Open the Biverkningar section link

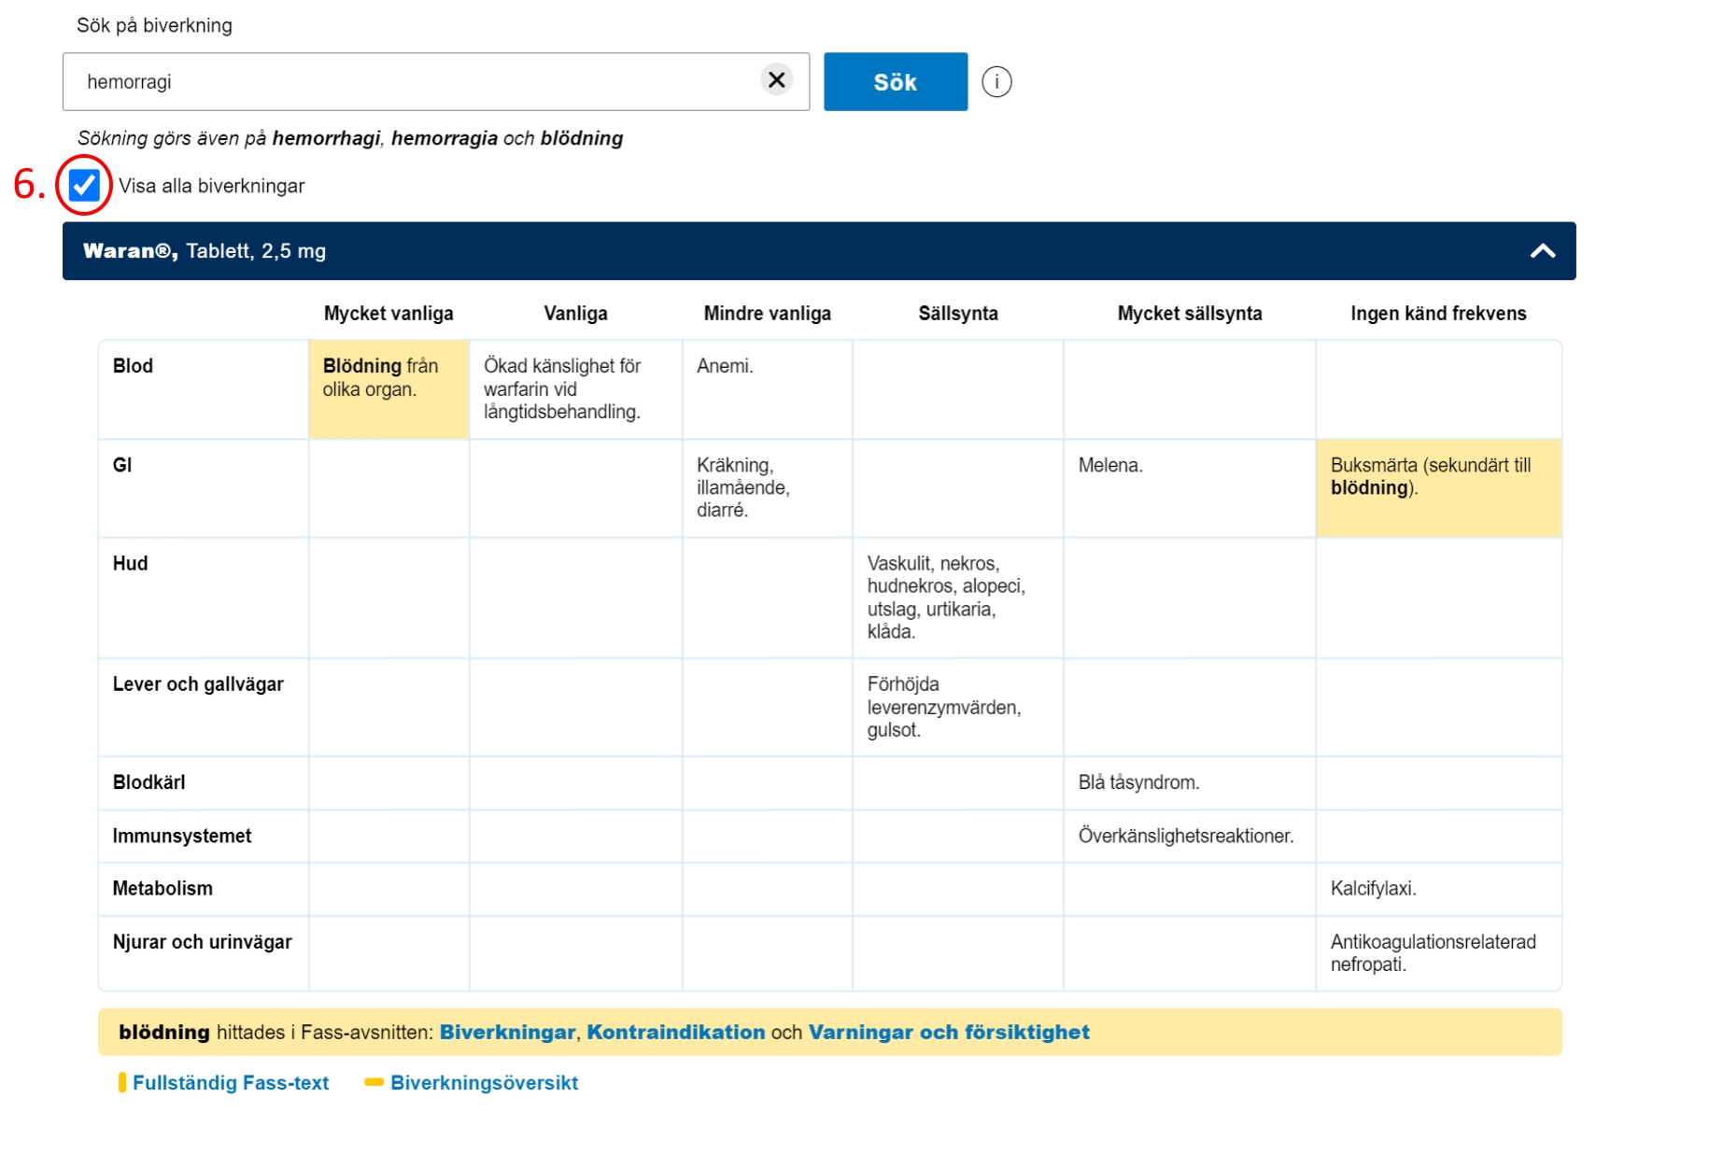(x=507, y=1033)
